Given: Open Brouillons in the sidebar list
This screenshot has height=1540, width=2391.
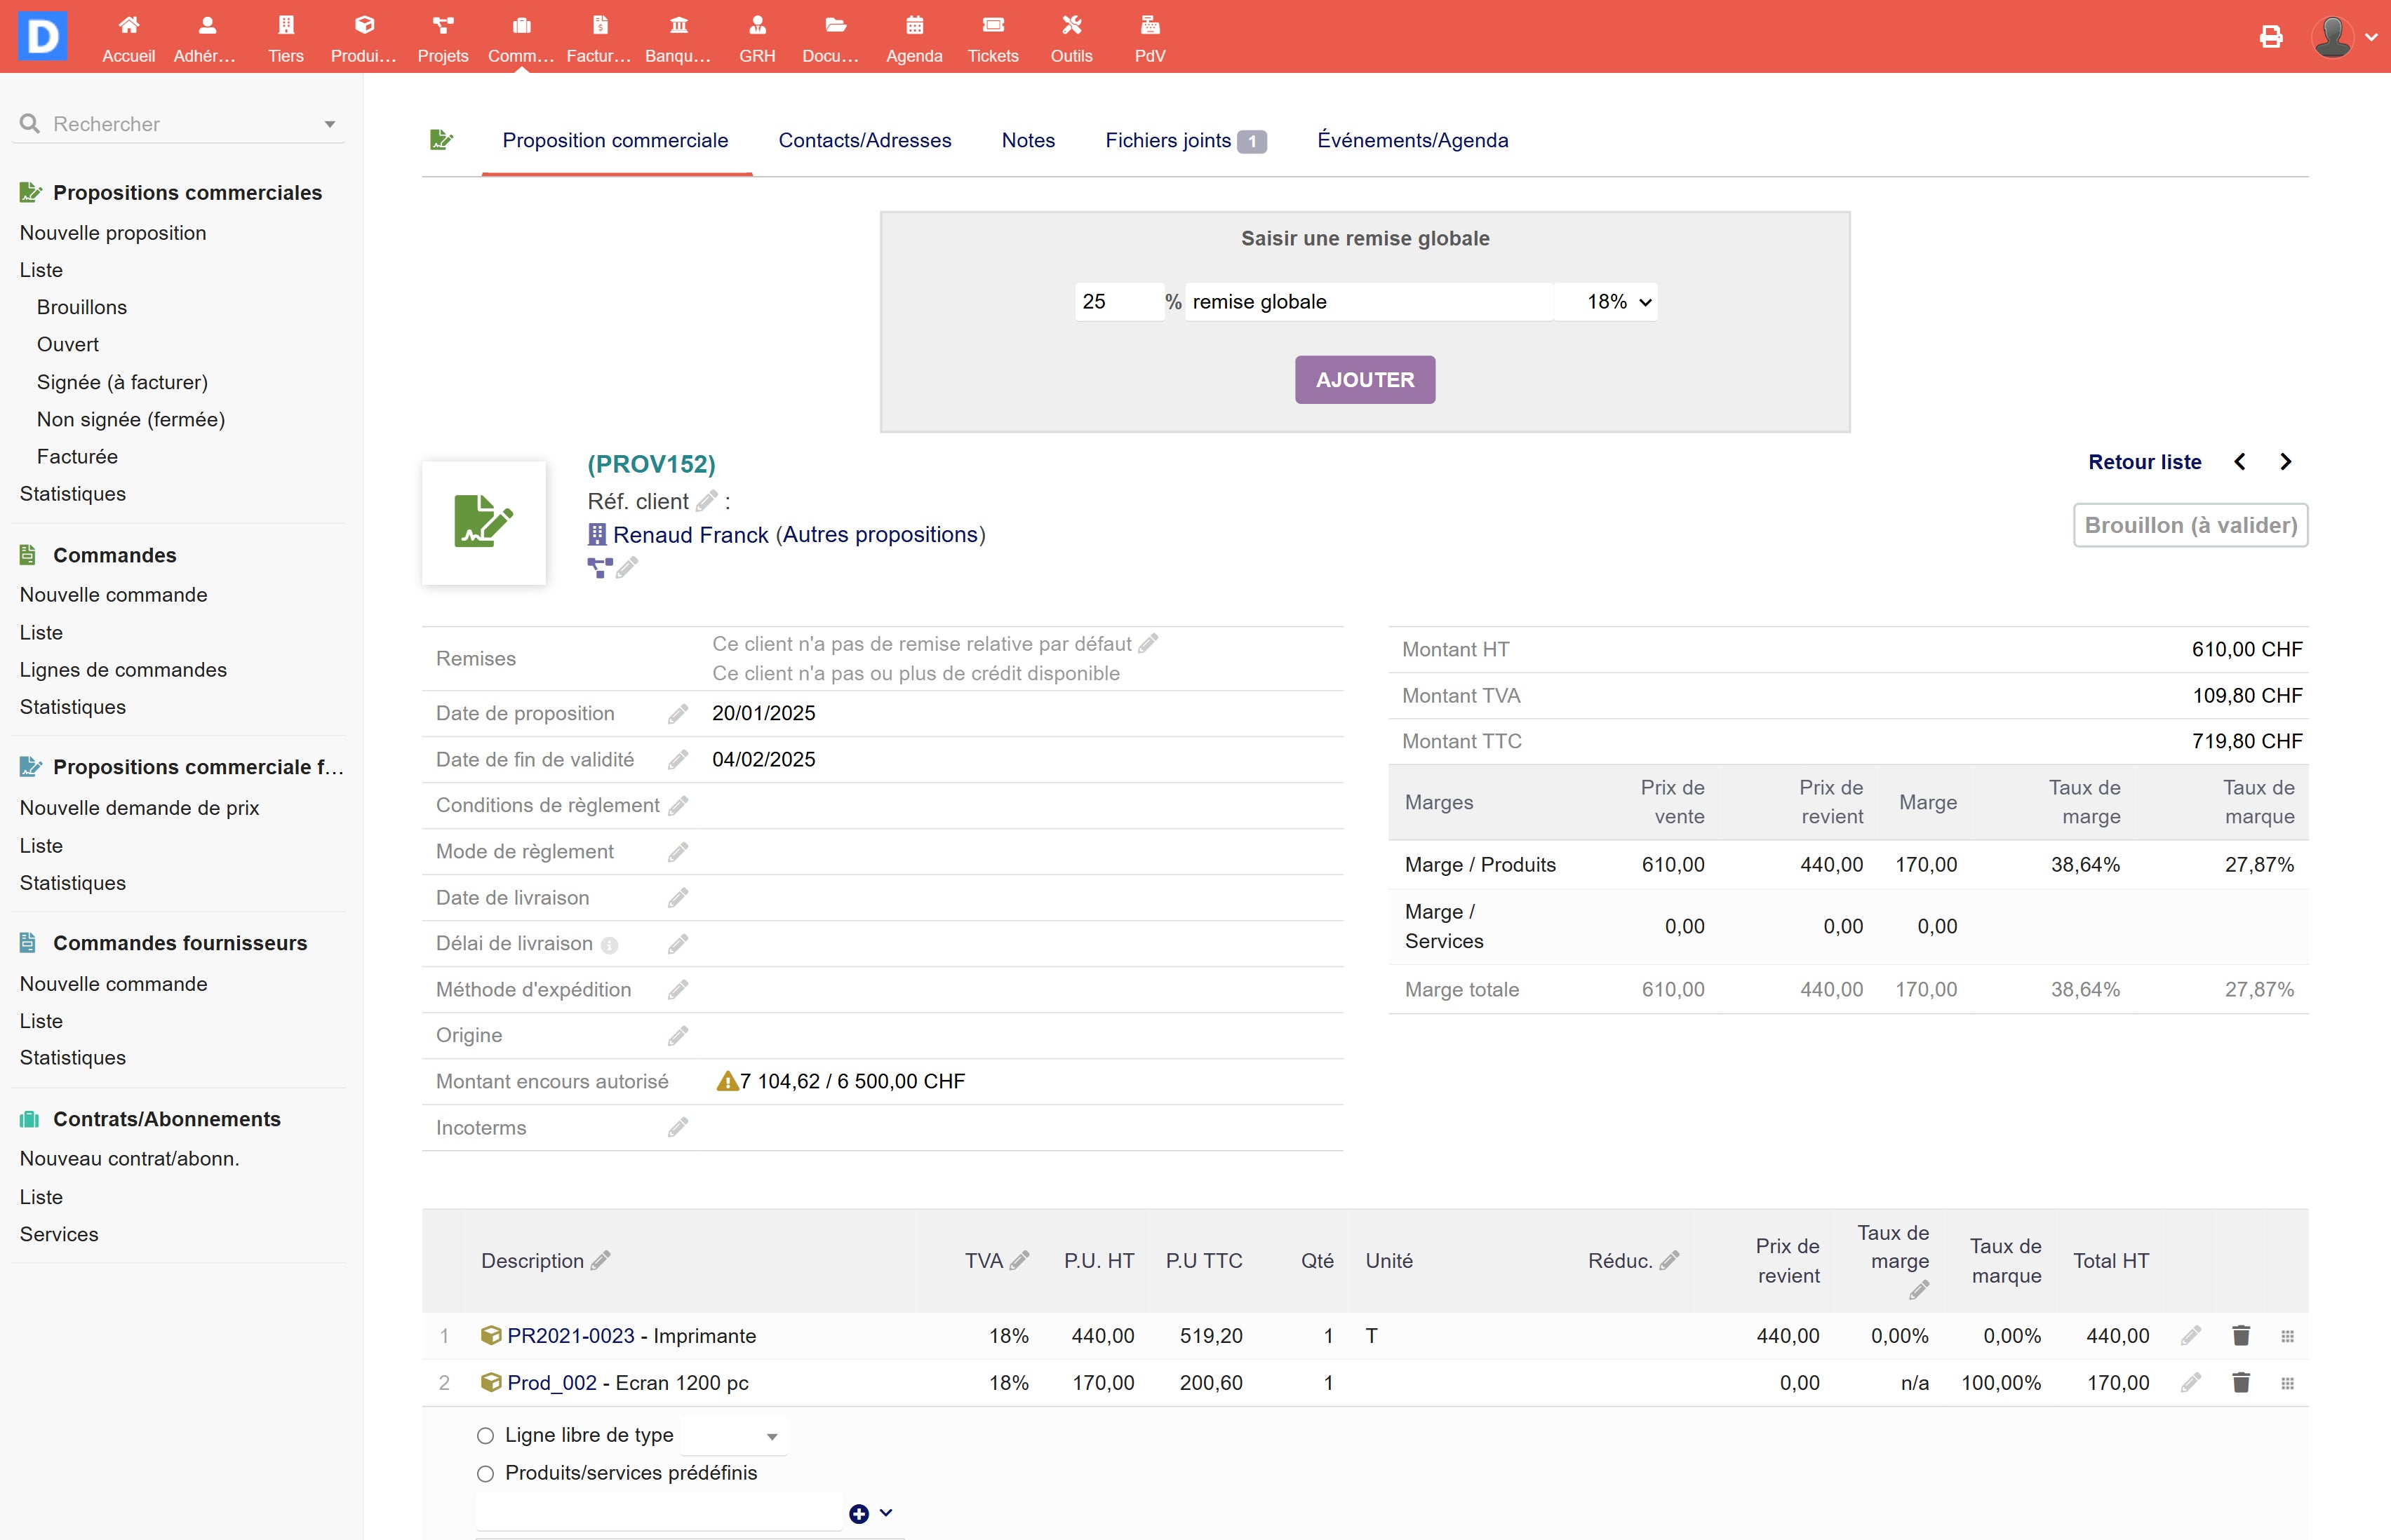Looking at the screenshot, I should pos(82,307).
